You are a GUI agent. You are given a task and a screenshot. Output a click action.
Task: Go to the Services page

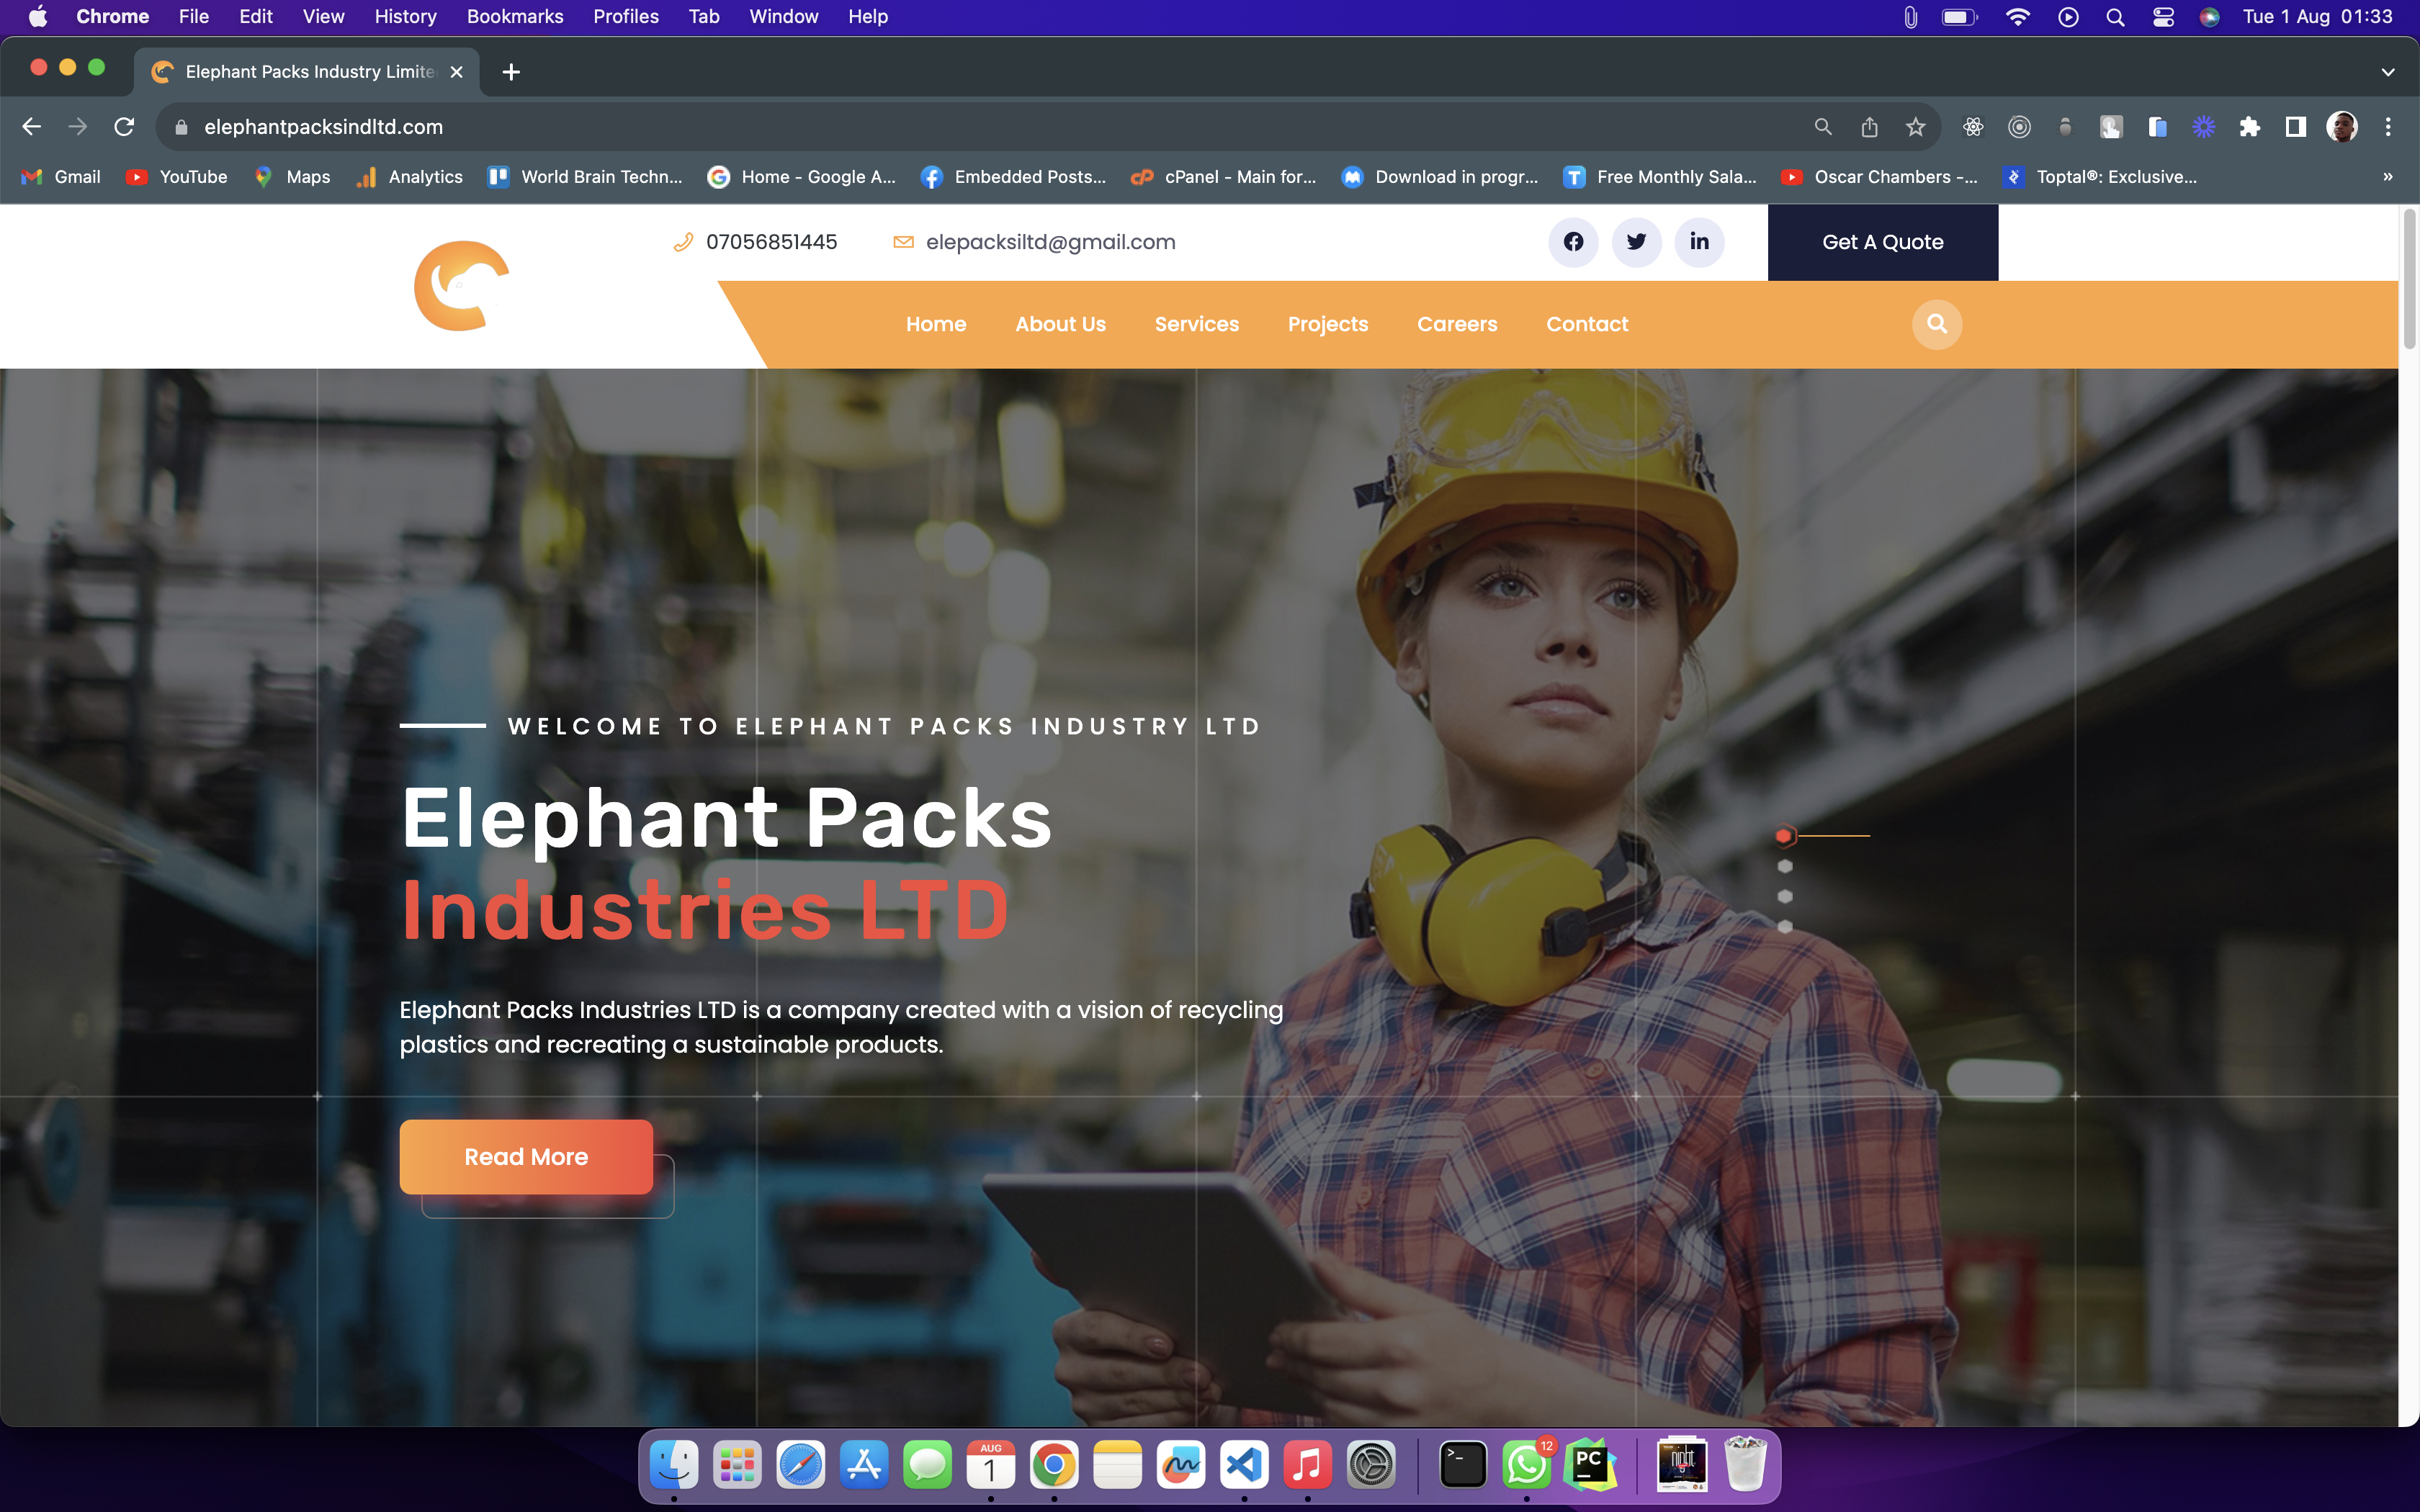pyautogui.click(x=1196, y=324)
